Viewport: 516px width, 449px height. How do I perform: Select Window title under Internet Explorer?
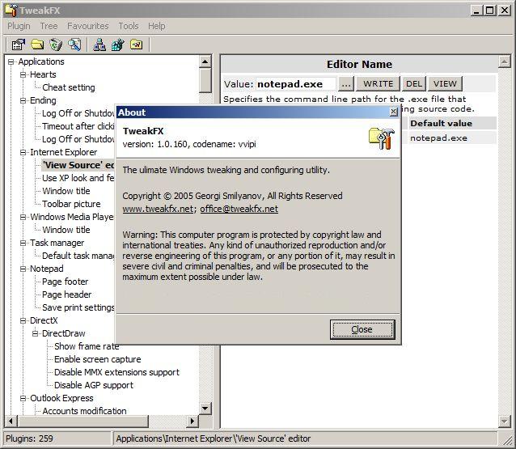pos(66,191)
